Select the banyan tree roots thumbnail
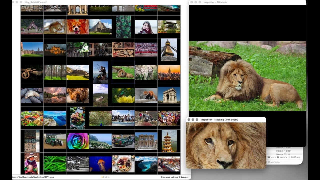320x180 pixels. pos(77,49)
